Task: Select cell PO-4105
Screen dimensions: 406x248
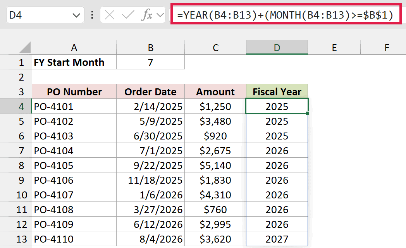Action: pyautogui.click(x=74, y=165)
